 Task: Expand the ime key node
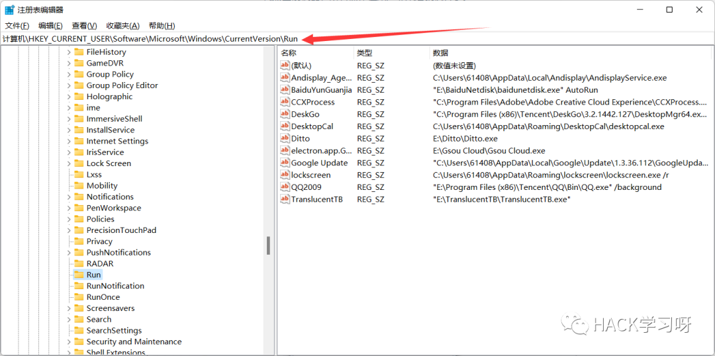pos(69,108)
